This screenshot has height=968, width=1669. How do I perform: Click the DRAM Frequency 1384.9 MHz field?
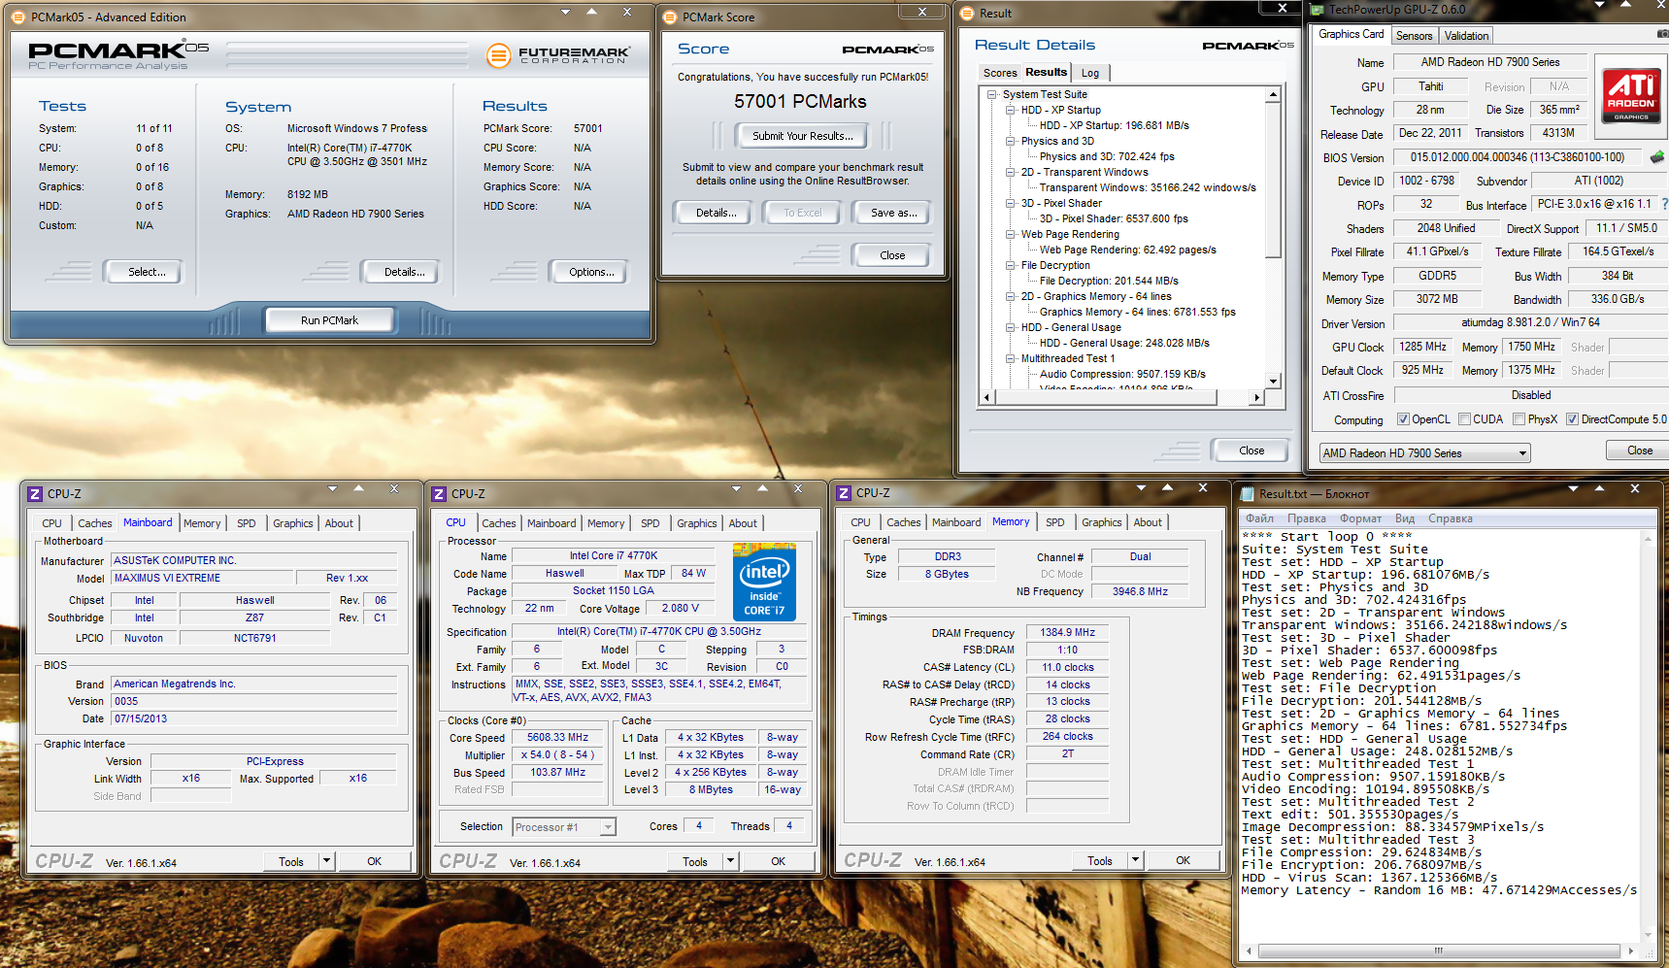click(1067, 632)
